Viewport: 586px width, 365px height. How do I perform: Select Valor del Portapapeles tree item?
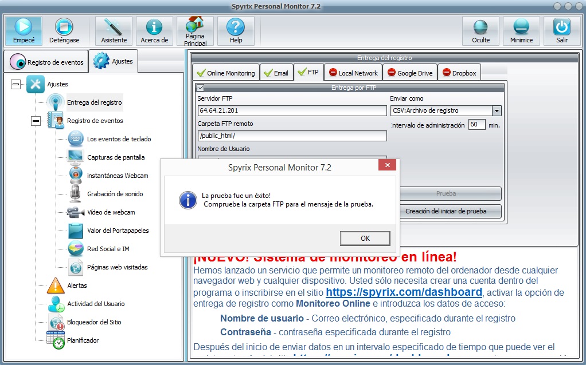pos(118,231)
